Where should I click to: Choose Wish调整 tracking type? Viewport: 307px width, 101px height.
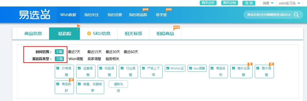coord(76,59)
